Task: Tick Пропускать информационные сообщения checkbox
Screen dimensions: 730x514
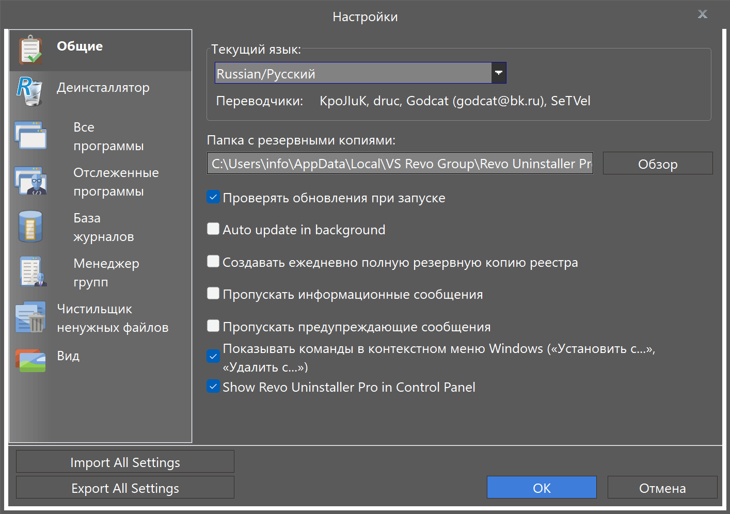Action: 213,294
